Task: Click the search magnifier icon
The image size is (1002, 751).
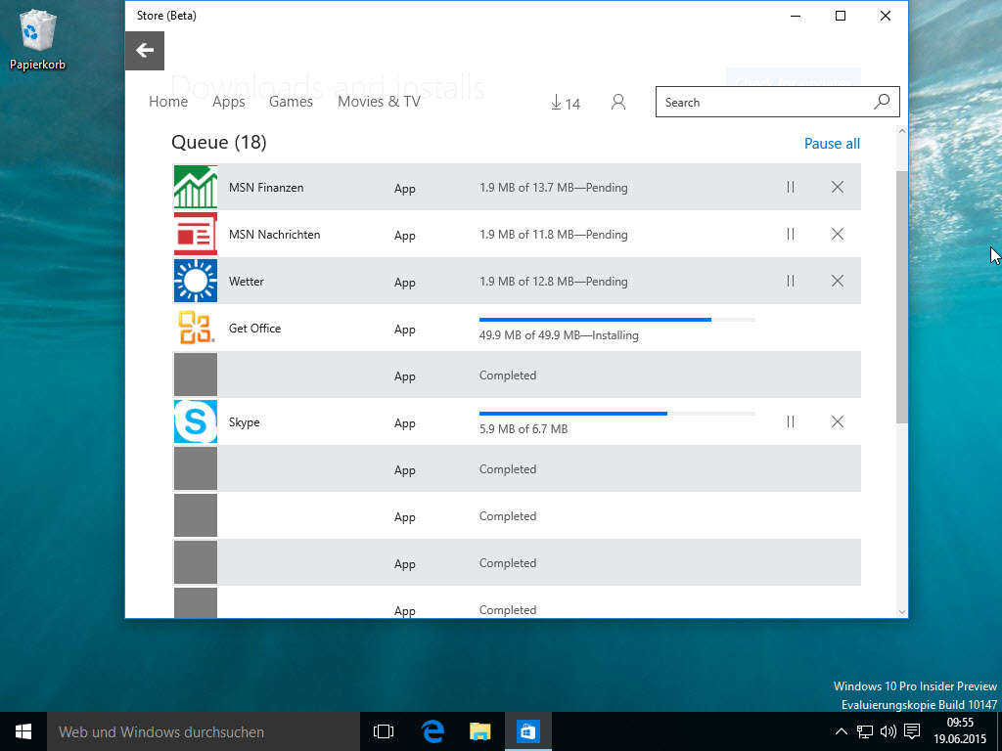Action: (882, 102)
